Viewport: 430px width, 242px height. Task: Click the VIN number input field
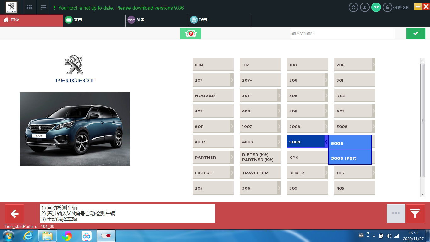pos(342,33)
